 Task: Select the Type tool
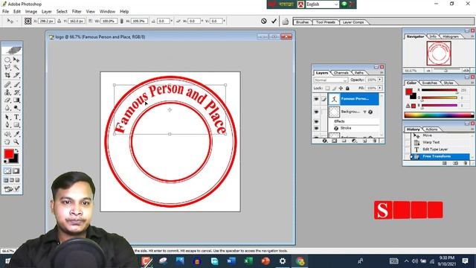click(x=16, y=117)
